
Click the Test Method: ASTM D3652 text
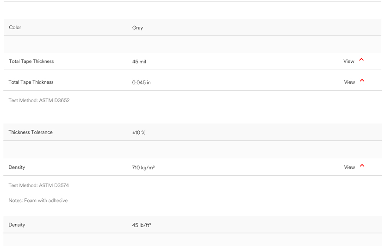39,100
